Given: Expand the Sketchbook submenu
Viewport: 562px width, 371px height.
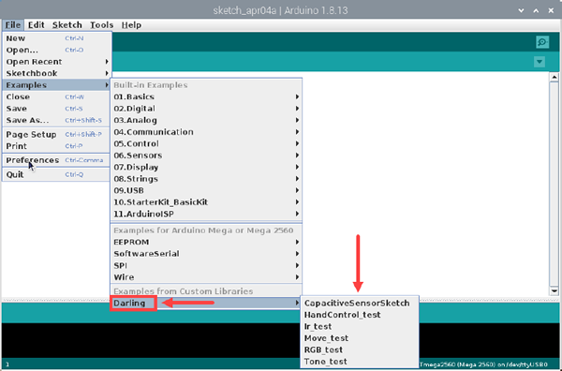Looking at the screenshot, I should point(57,73).
